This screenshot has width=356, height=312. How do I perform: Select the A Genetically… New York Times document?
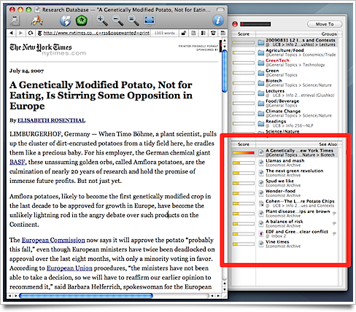coord(285,152)
